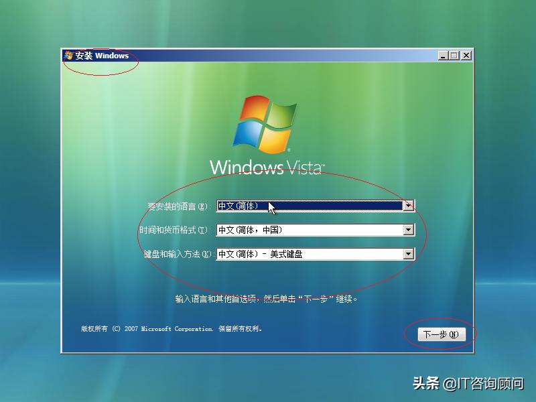The height and width of the screenshot is (402, 536).
Task: Open the 时间和货币格式 dropdown arrow
Action: [409, 230]
